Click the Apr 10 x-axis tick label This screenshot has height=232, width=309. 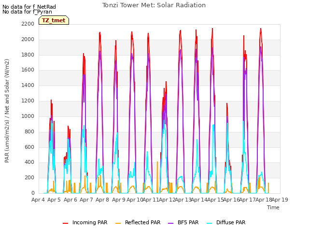coord(135,200)
